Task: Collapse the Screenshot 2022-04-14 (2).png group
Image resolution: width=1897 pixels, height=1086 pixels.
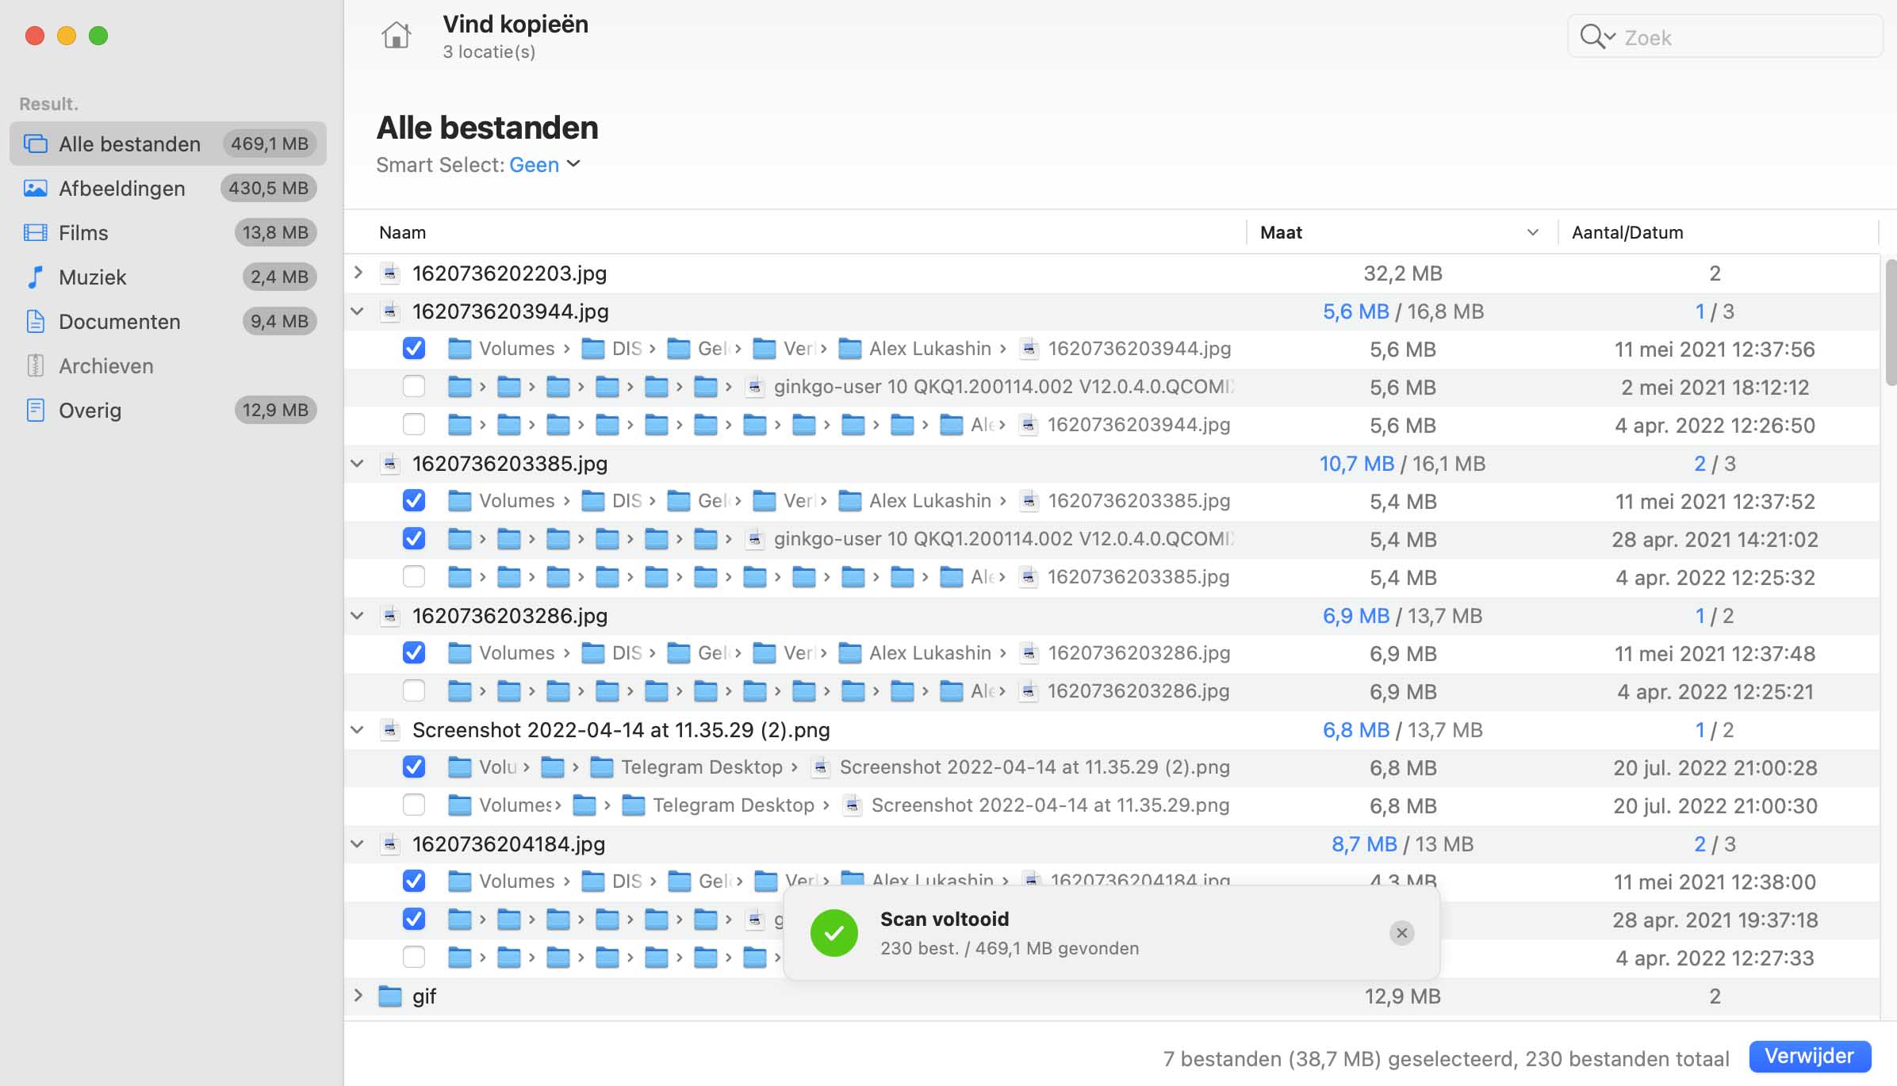Action: pos(358,730)
